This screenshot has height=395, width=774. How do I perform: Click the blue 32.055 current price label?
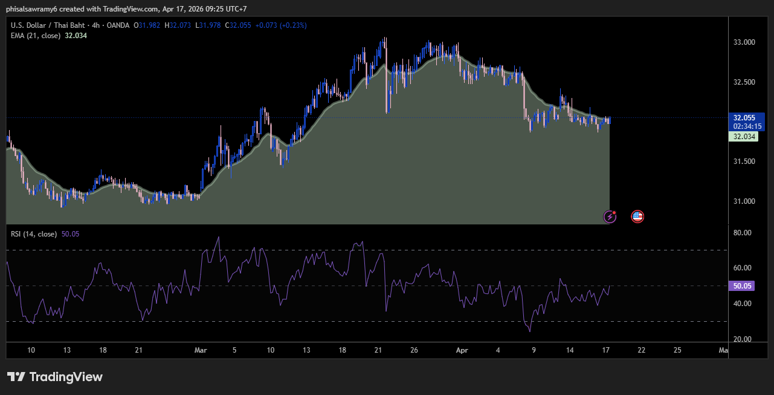coord(744,118)
